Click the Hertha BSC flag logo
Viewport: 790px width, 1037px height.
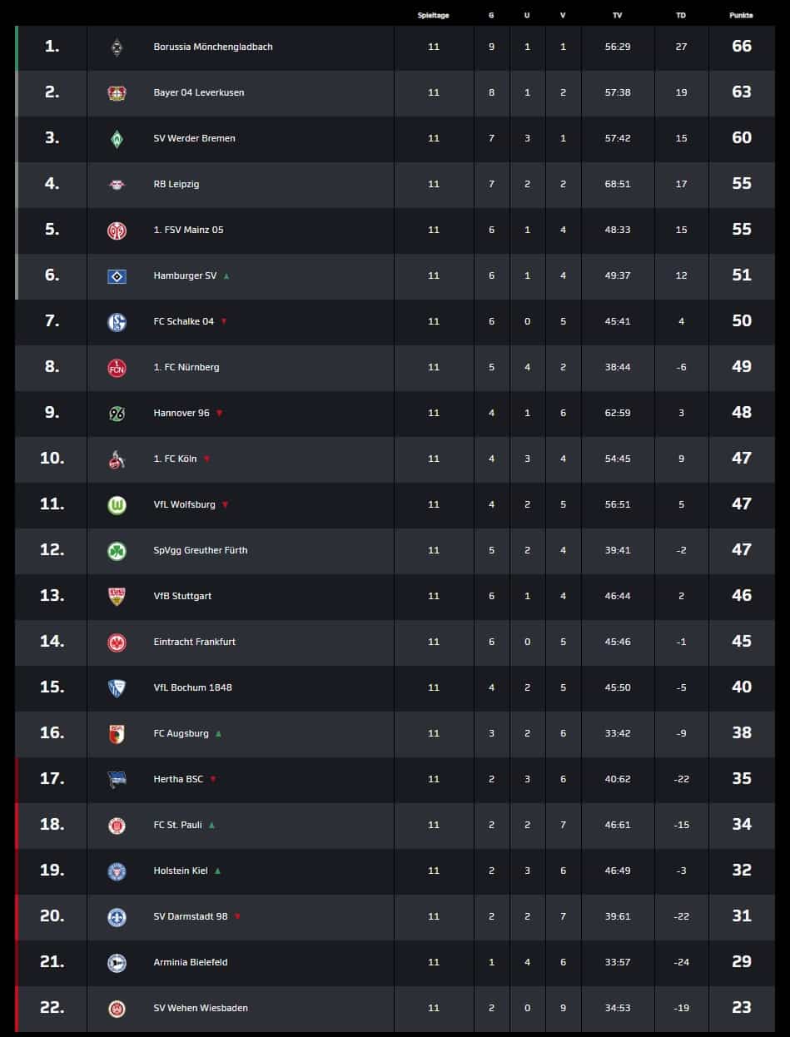coord(117,780)
